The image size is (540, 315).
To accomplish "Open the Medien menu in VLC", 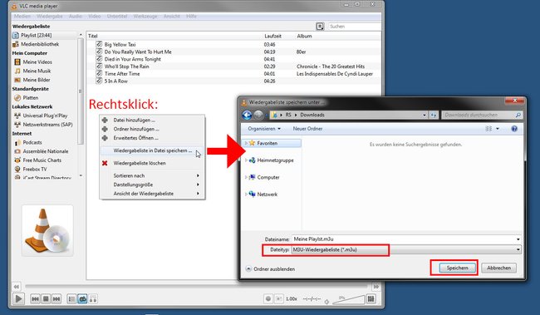I will coord(22,16).
